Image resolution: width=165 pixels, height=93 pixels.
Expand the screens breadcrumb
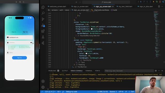pos(55,10)
